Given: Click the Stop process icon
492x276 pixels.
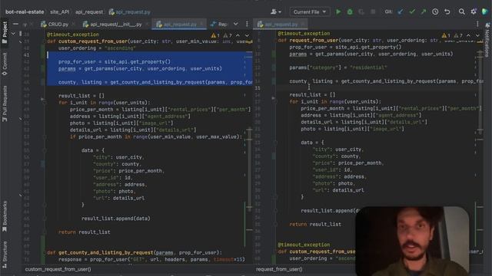Looking at the screenshot, I should click(373, 12).
